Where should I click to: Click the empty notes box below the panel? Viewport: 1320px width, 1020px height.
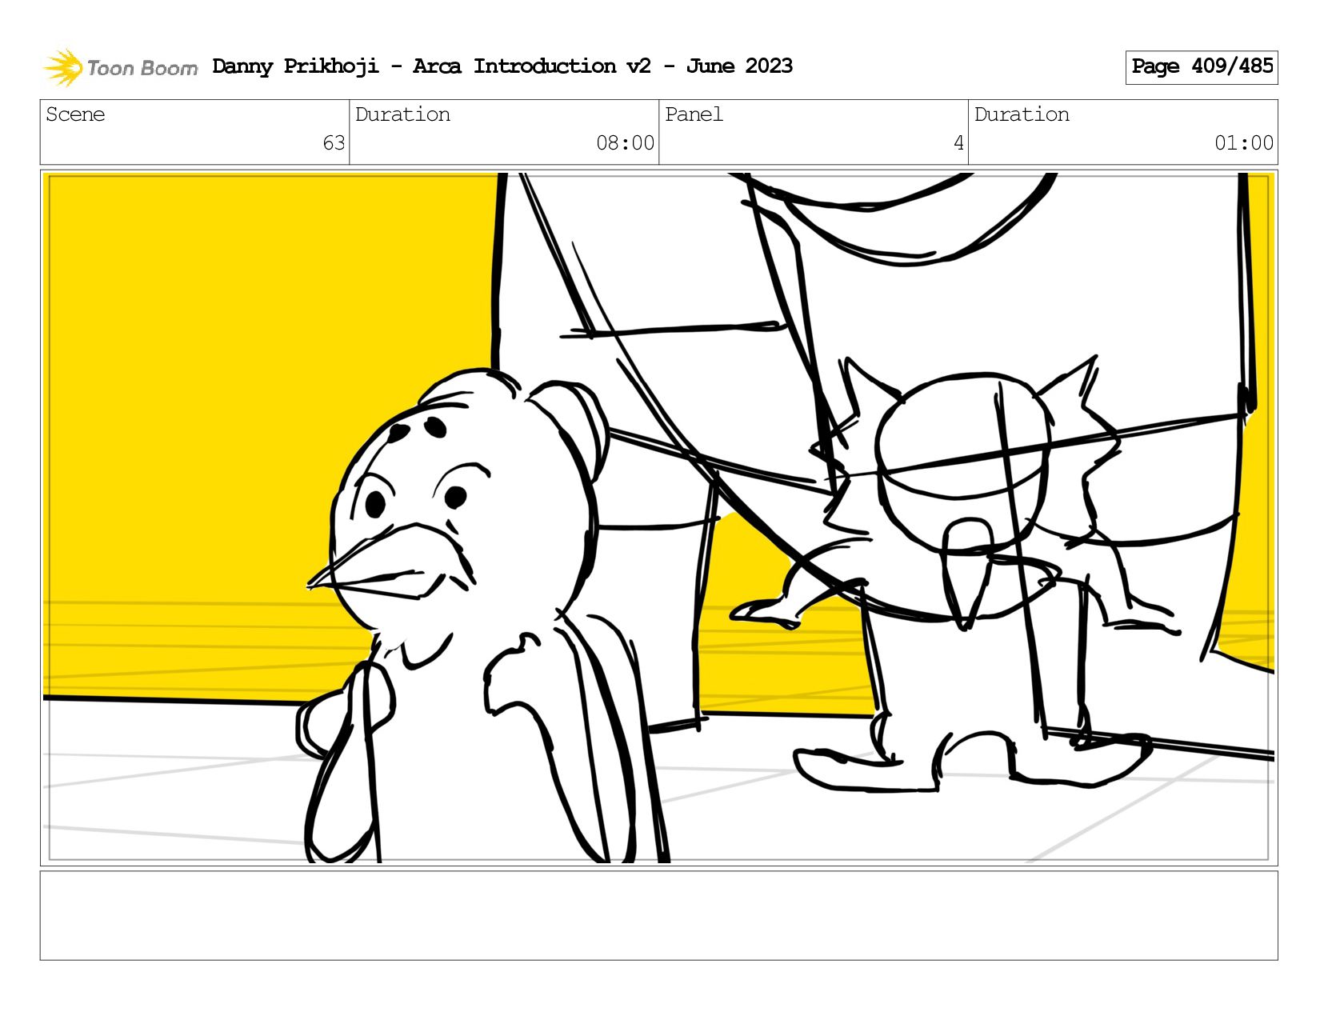[659, 915]
